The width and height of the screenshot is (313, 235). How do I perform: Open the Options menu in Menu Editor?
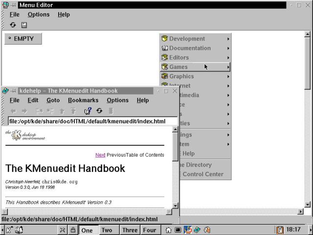(38, 15)
